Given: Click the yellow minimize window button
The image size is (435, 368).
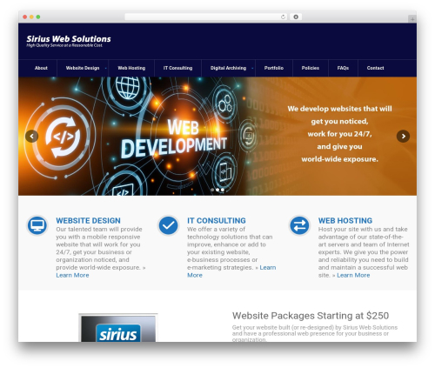Looking at the screenshot, I should point(31,17).
